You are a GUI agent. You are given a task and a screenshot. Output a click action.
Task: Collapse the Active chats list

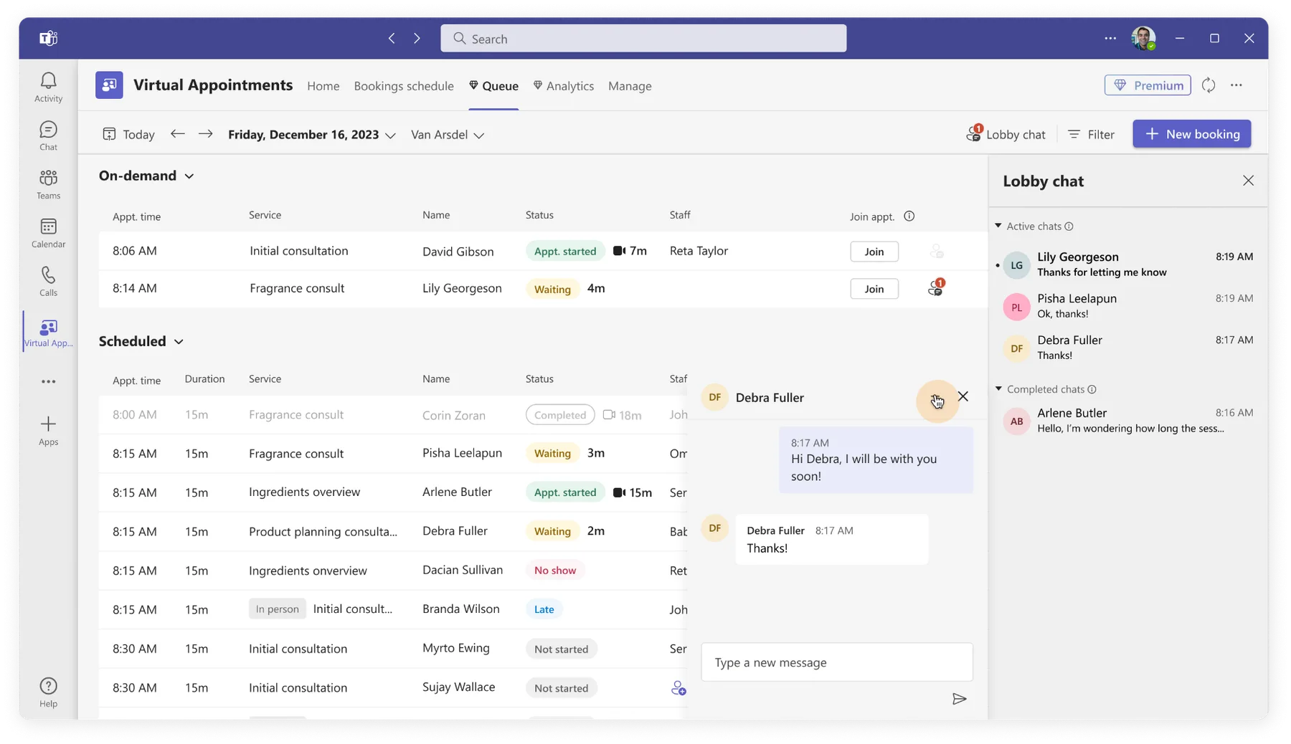998,226
